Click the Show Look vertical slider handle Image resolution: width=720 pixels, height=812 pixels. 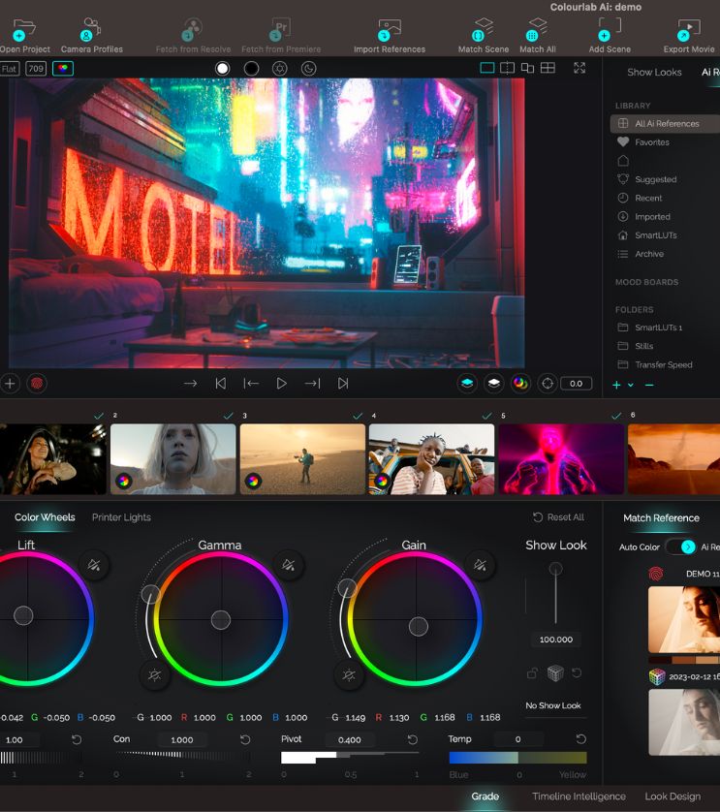(x=555, y=569)
